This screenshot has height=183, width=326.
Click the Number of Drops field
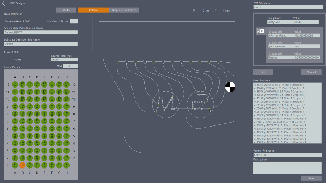tap(74, 21)
